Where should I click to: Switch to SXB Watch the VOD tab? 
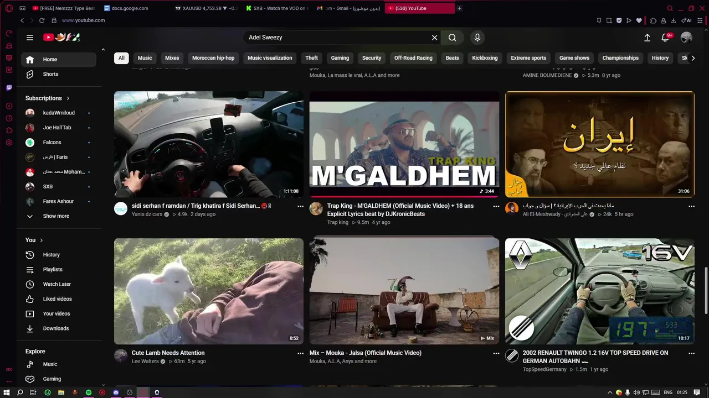click(x=277, y=8)
